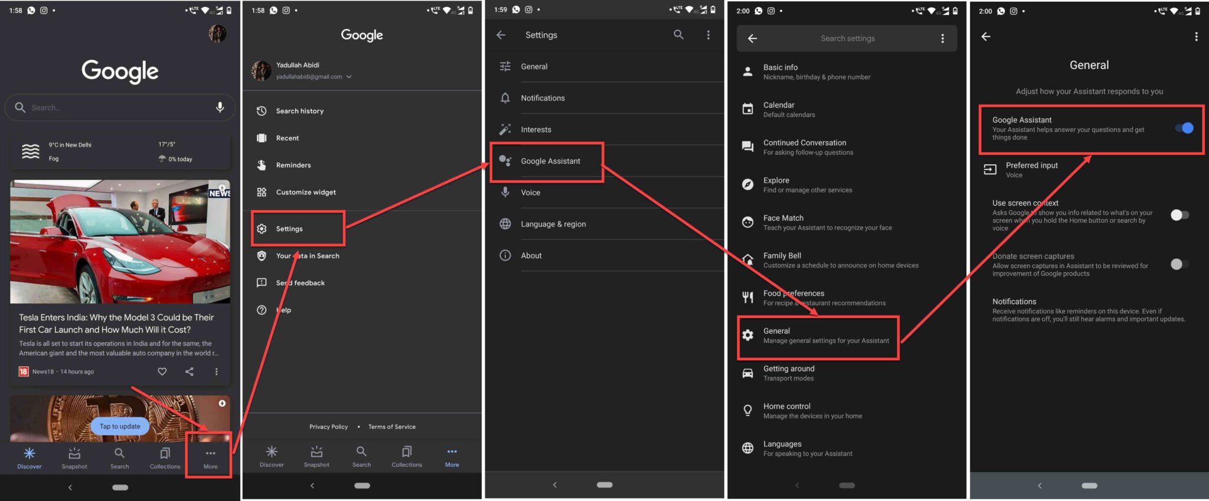Open the Discover tab on second screen
1209x501 pixels.
(x=272, y=457)
